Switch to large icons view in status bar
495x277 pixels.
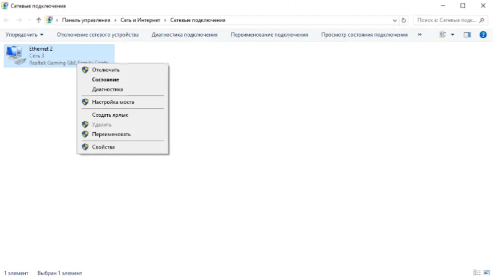(486, 272)
